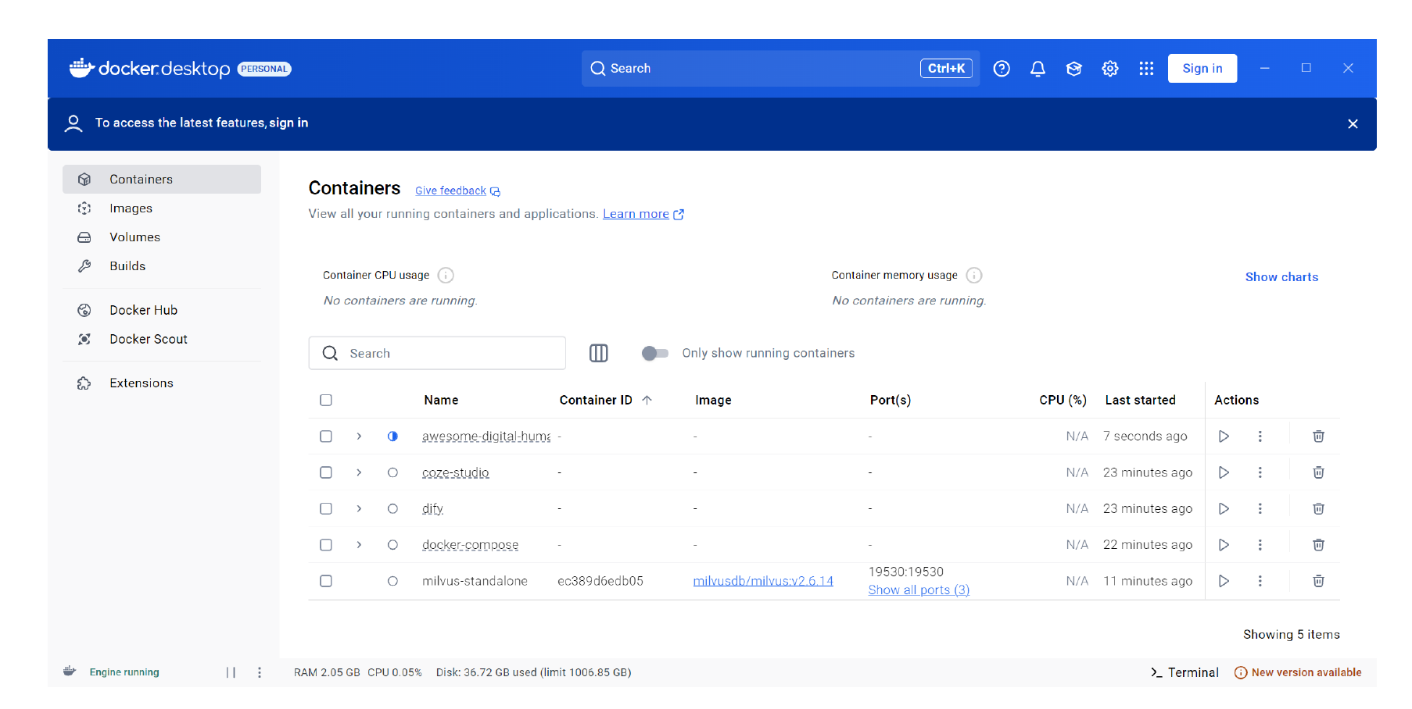Delete the dify container
Screen dimensions: 1412x709
pos(1318,508)
